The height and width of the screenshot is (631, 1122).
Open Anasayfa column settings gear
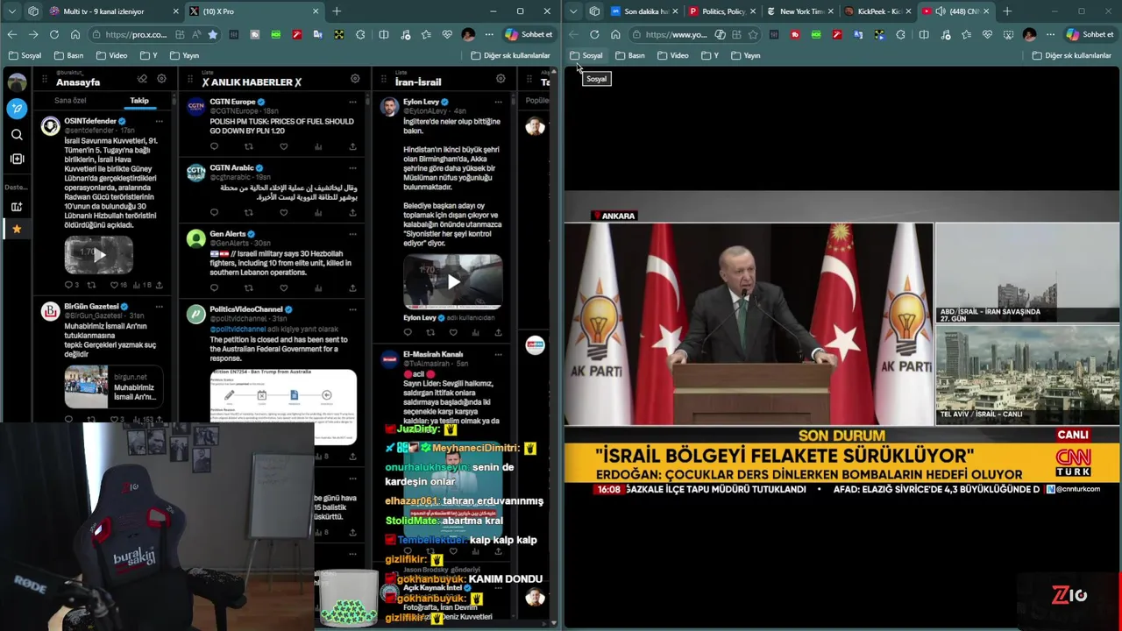[x=161, y=79]
